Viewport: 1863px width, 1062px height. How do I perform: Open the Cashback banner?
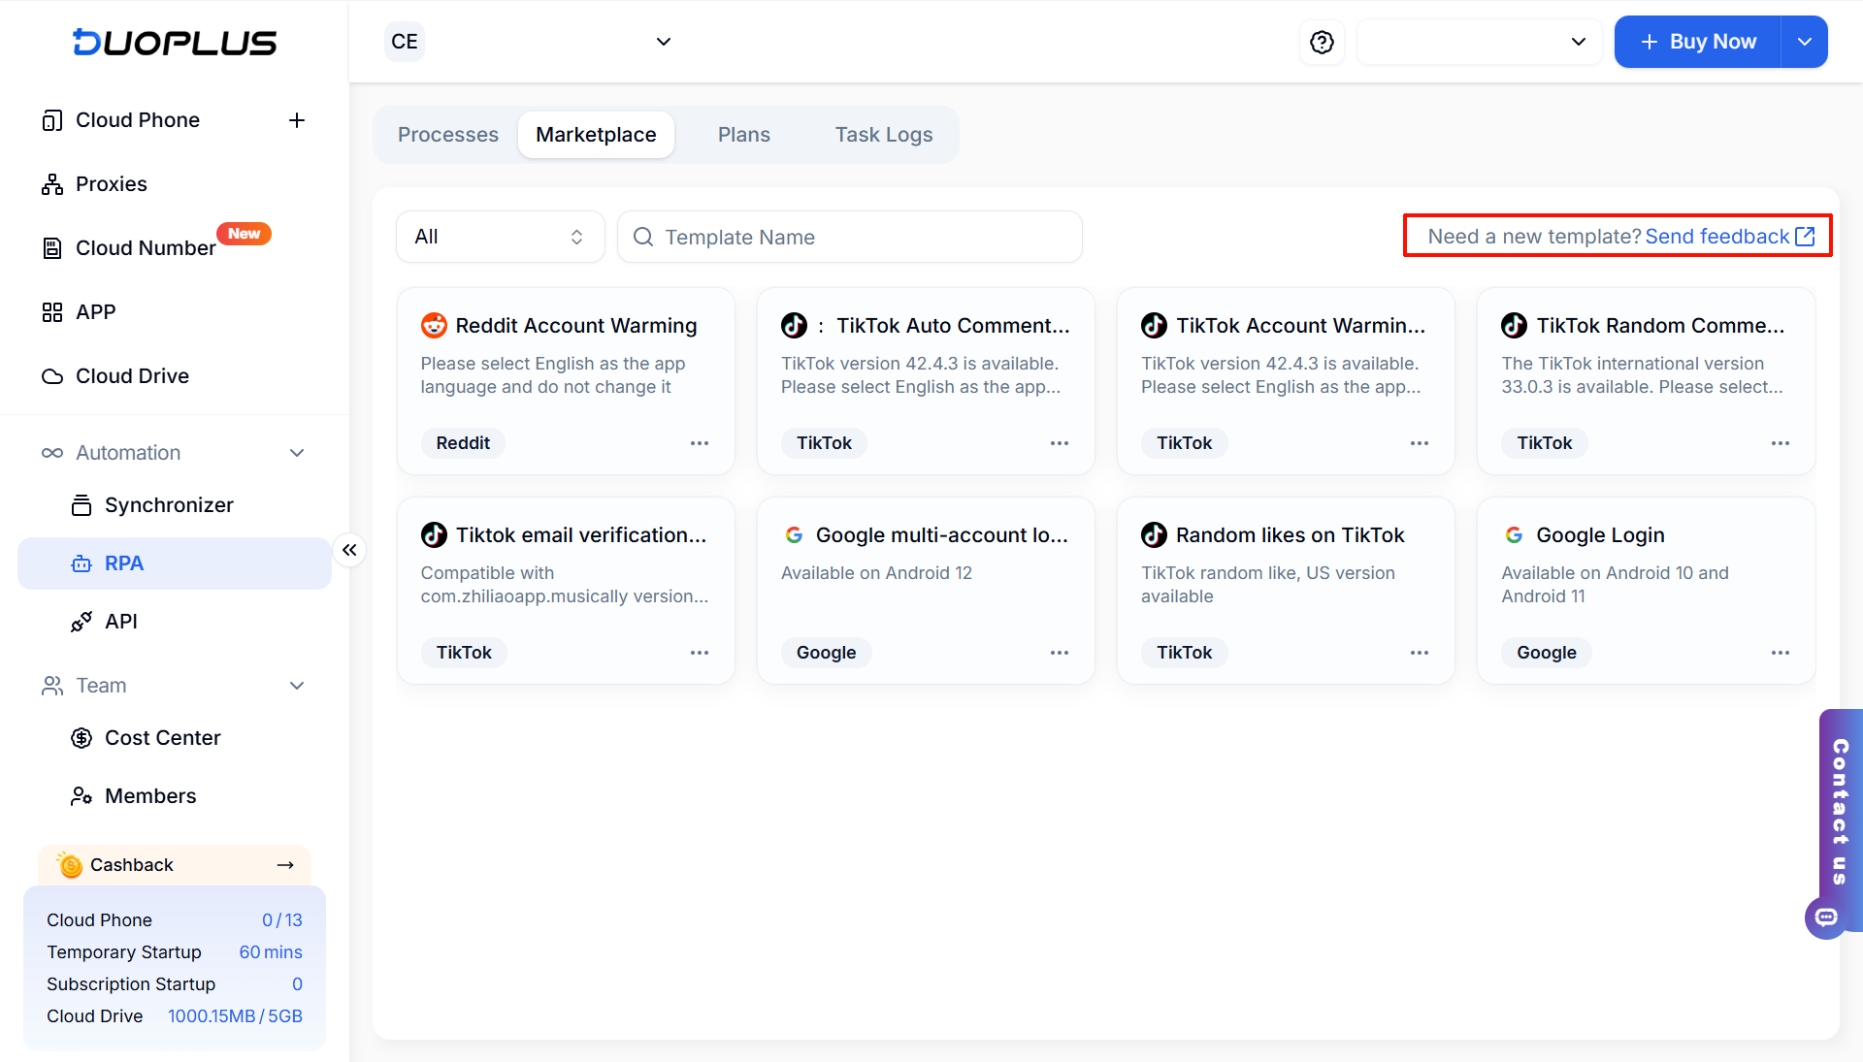click(x=175, y=865)
